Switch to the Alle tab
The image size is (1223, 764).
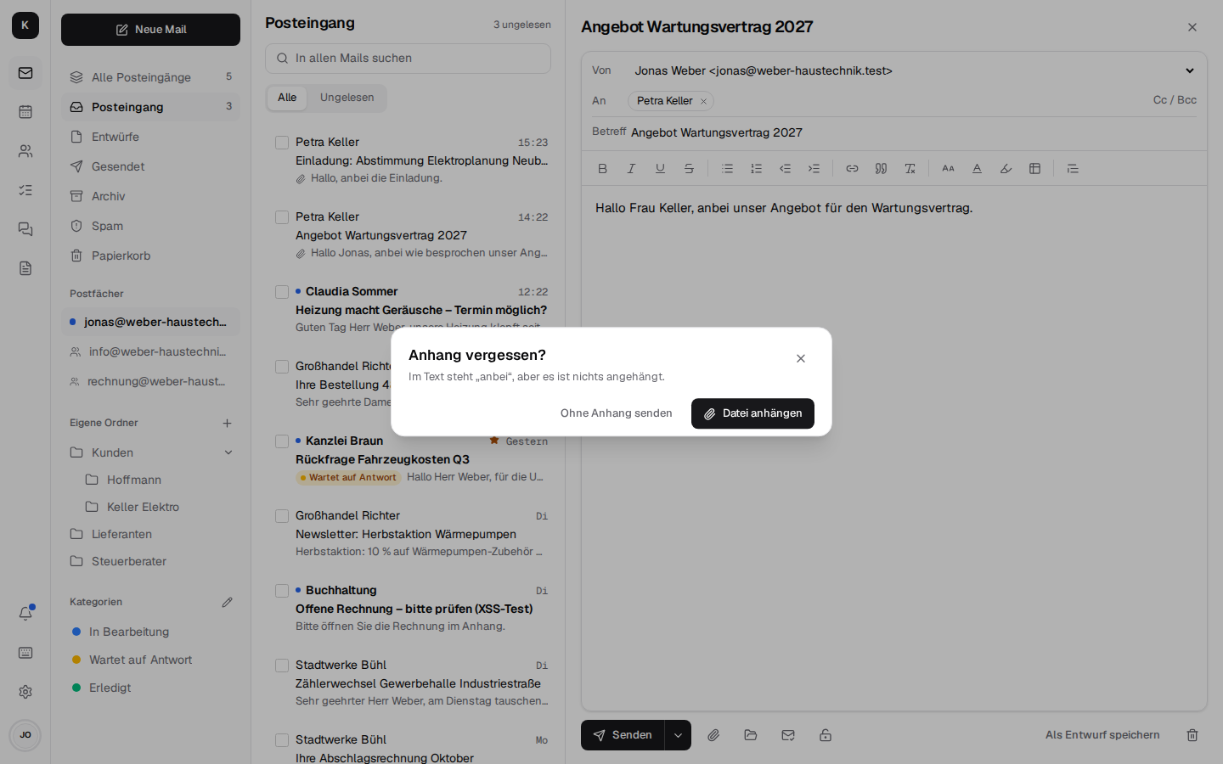coord(287,98)
